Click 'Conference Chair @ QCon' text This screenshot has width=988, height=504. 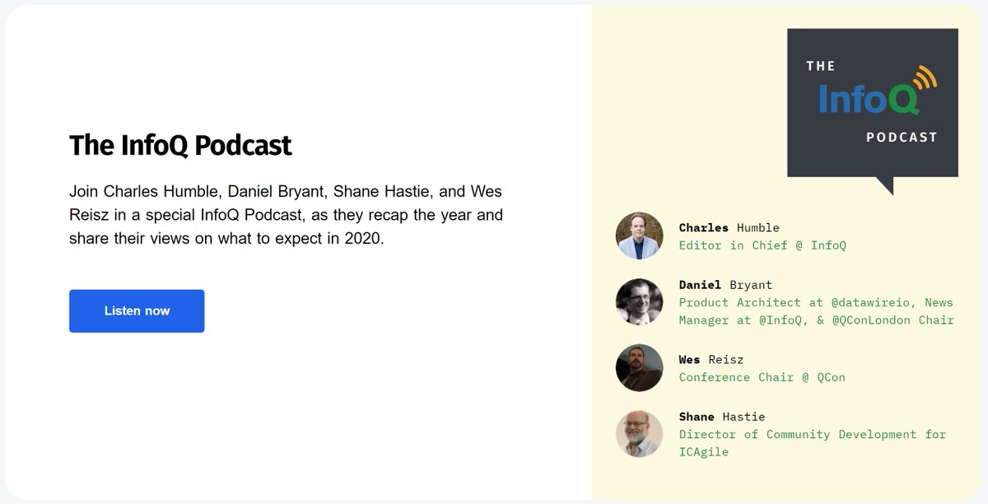[762, 377]
